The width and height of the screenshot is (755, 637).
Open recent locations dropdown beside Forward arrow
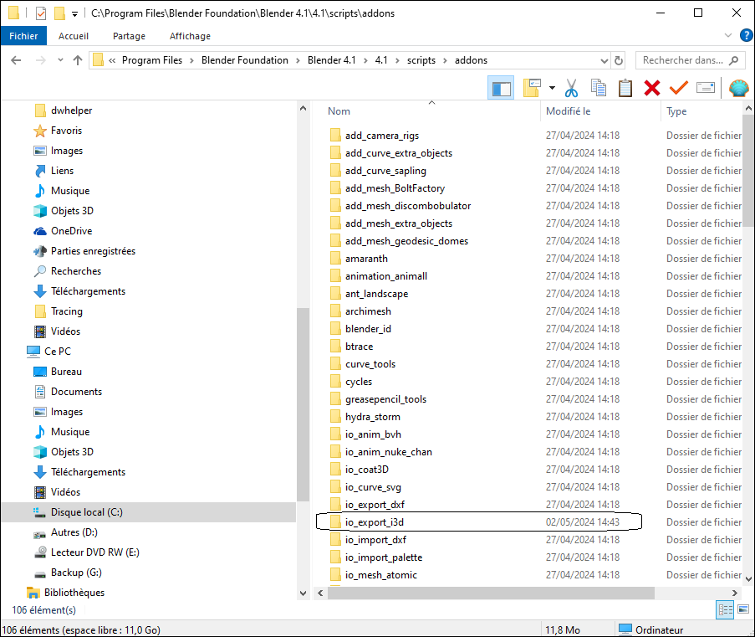60,60
